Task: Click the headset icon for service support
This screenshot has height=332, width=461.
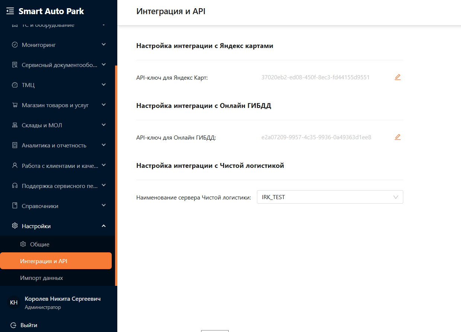Action: [15, 186]
